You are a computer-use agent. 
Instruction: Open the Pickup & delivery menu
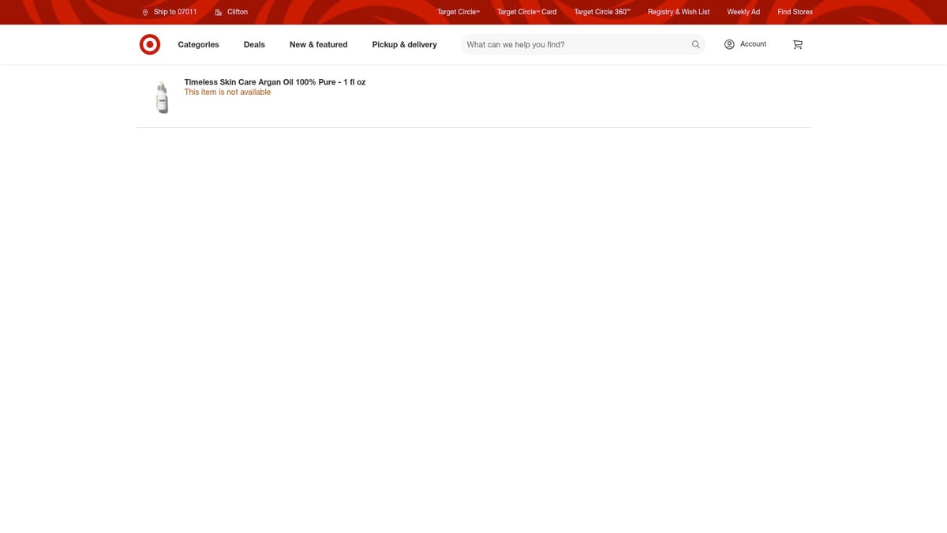[x=404, y=45]
